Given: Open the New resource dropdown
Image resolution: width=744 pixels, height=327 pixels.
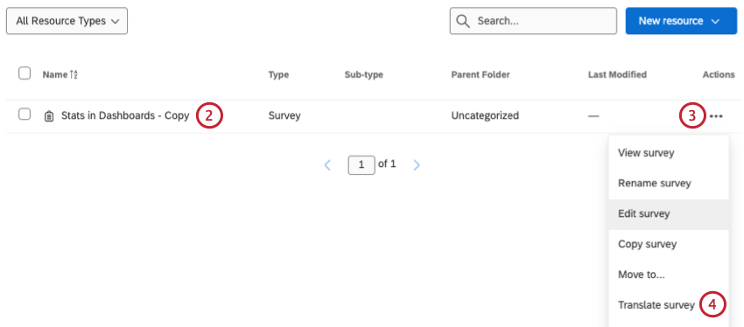Looking at the screenshot, I should (681, 21).
